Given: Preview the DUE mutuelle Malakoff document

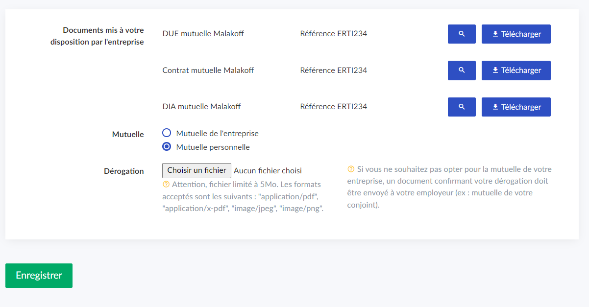Looking at the screenshot, I should (x=462, y=34).
